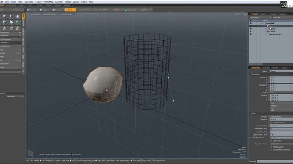Open the Vertex Map menu

48,2
